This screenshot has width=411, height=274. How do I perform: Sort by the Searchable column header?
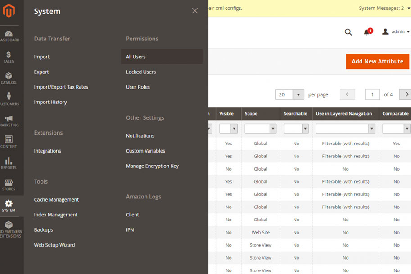point(296,114)
